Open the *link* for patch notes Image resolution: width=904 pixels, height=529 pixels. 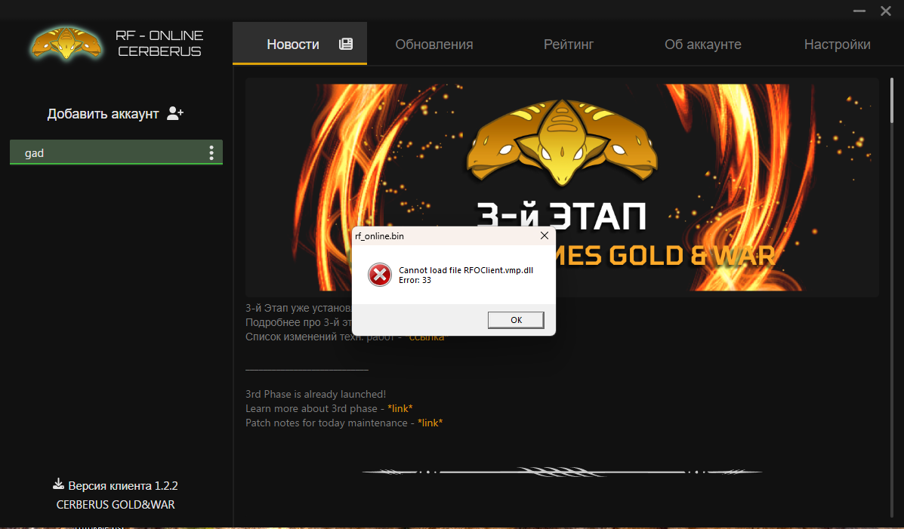click(430, 423)
